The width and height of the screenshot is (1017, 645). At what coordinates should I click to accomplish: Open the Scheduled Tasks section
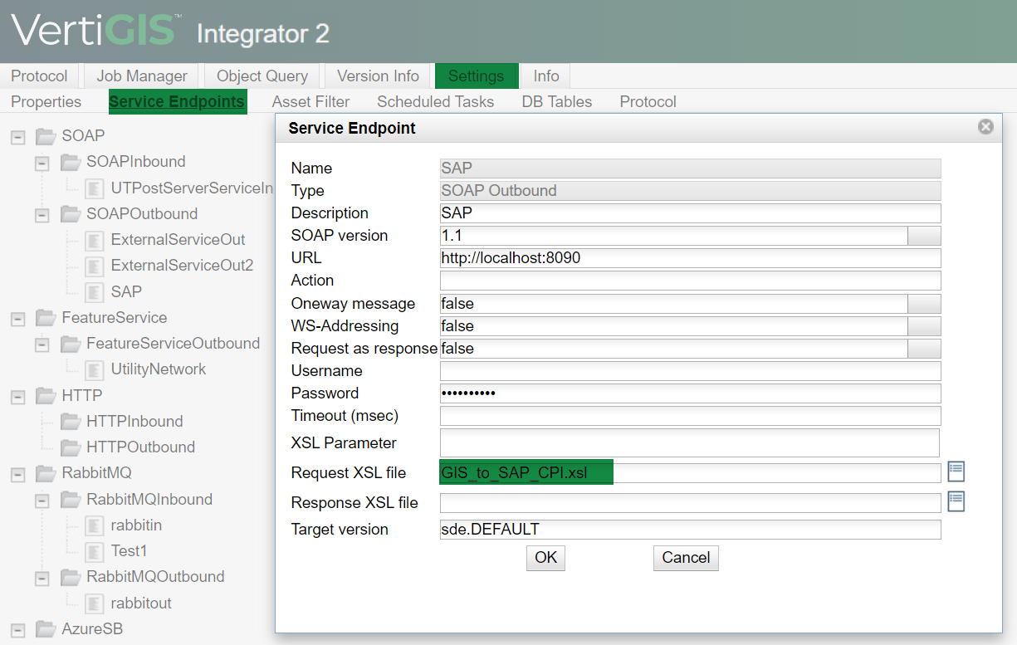coord(436,102)
